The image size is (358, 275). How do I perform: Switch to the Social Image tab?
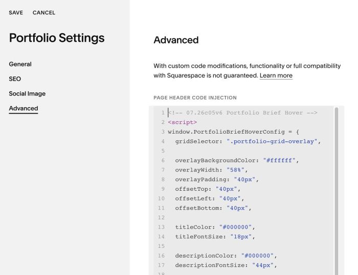tap(27, 94)
